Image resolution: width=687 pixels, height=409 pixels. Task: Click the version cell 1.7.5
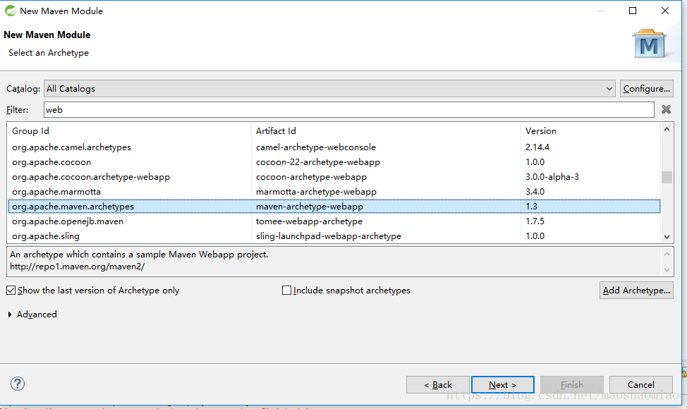point(535,221)
